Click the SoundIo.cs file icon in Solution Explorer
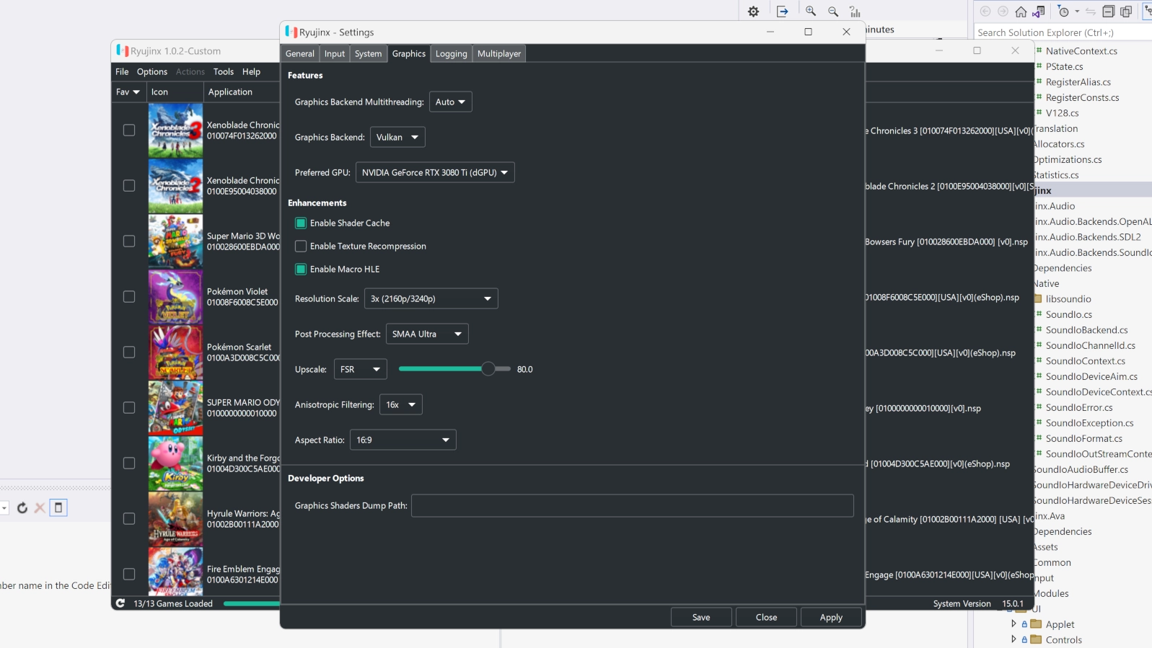The width and height of the screenshot is (1152, 648). click(1039, 314)
